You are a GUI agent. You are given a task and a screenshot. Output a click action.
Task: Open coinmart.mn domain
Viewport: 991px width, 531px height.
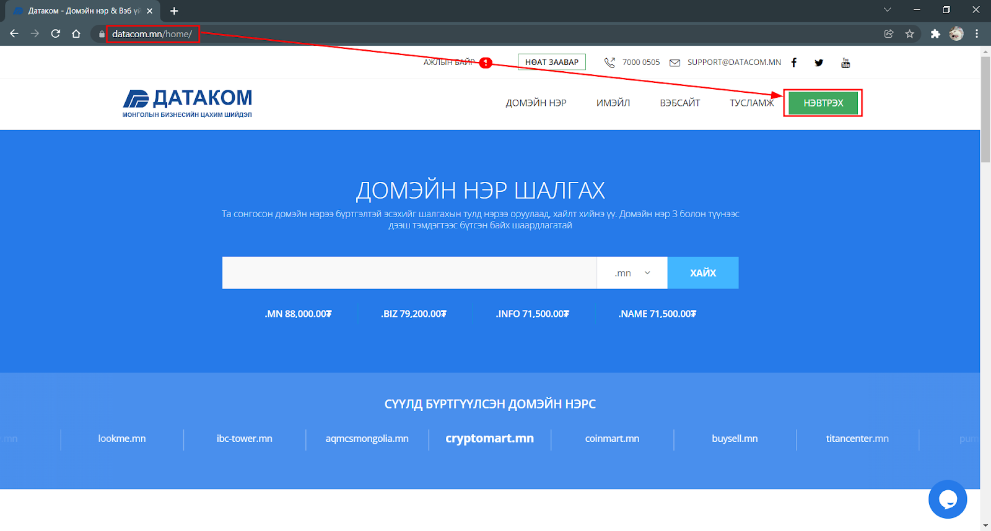(x=613, y=438)
